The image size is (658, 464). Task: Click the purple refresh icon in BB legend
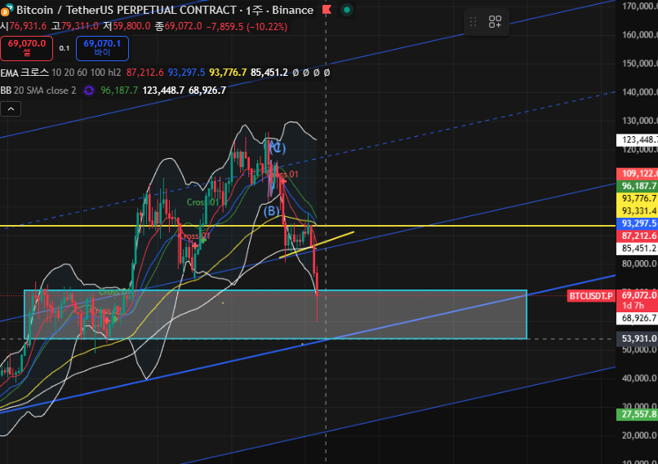[x=89, y=91]
